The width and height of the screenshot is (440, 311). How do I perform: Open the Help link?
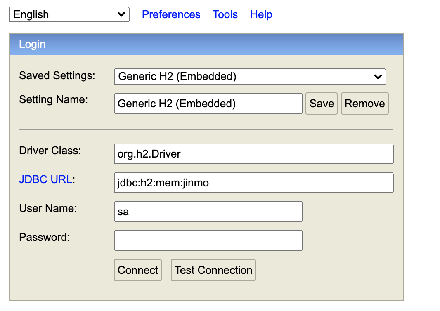[261, 14]
